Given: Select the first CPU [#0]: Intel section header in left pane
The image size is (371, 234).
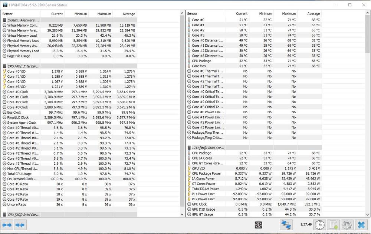Looking at the screenshot, I should point(23,66).
